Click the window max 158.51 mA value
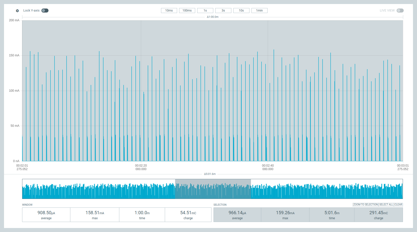 click(x=95, y=213)
